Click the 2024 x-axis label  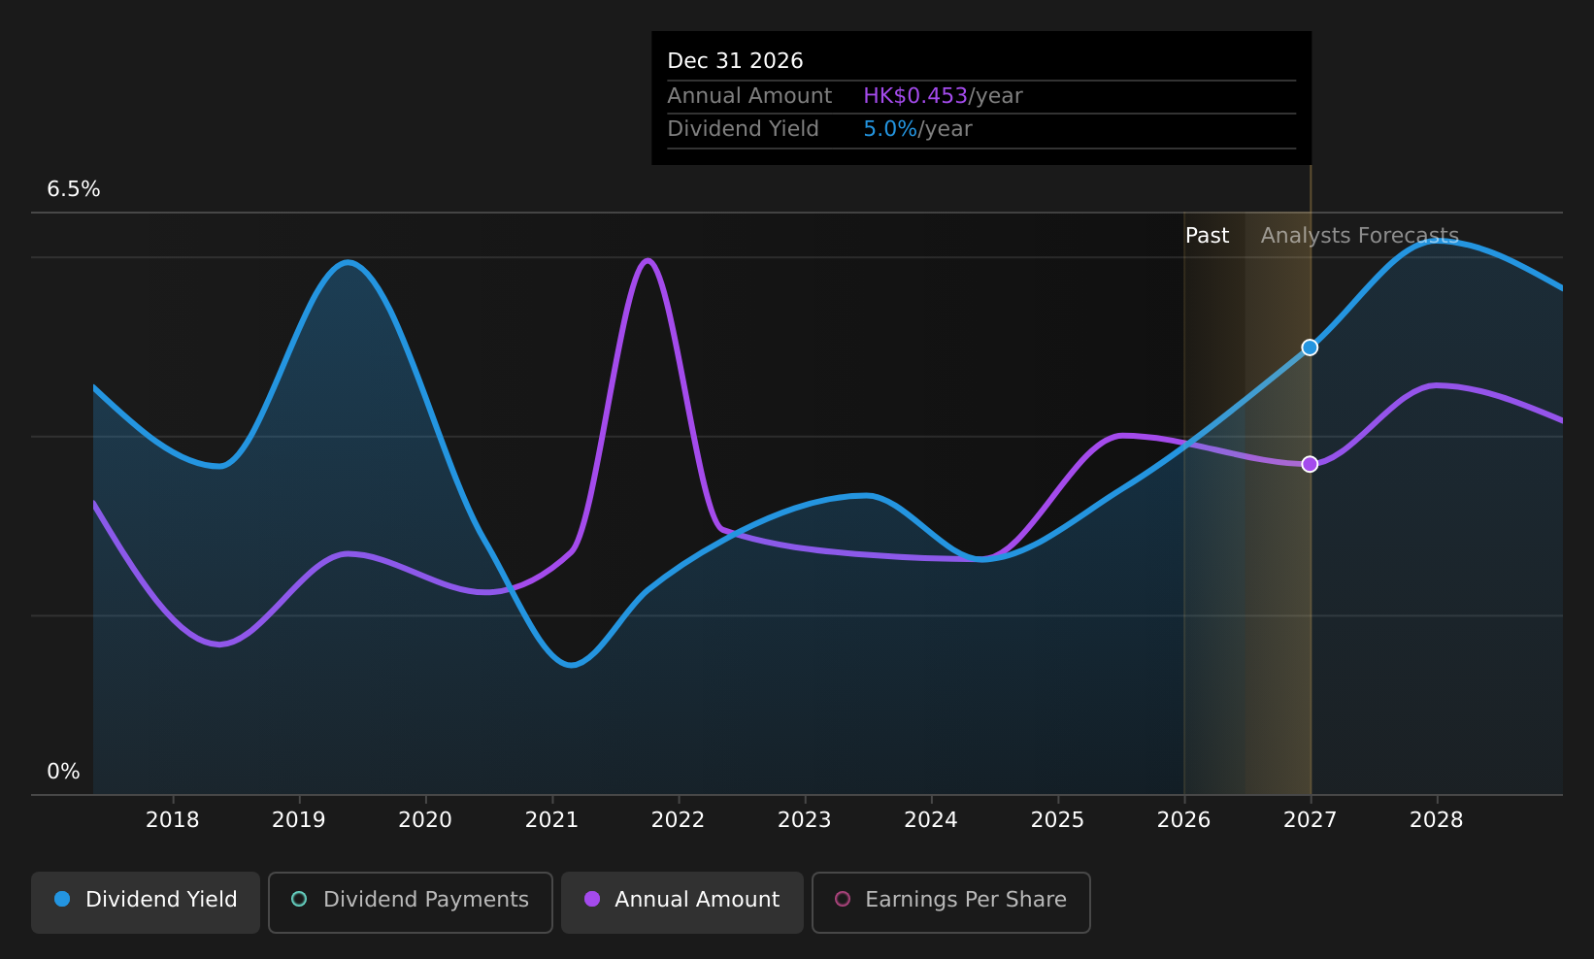[x=931, y=820]
